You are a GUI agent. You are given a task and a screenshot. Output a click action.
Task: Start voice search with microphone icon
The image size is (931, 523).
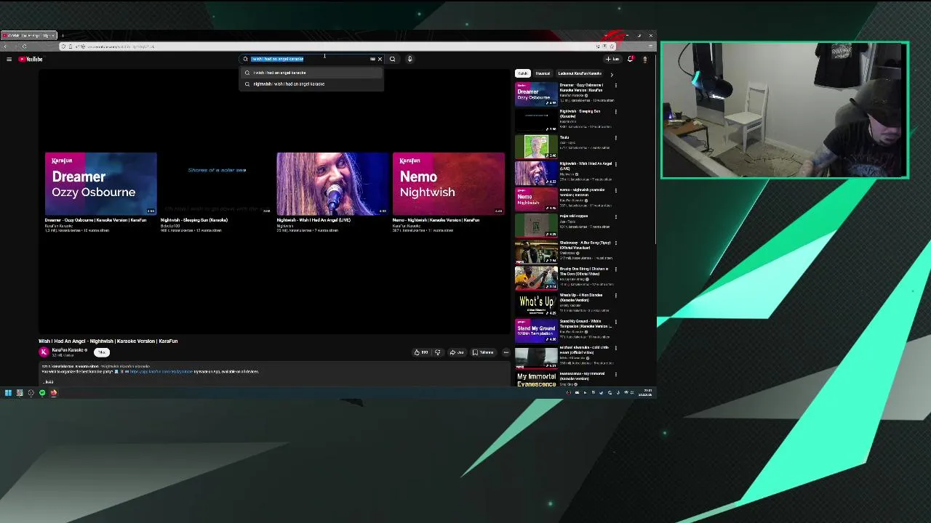(x=409, y=59)
